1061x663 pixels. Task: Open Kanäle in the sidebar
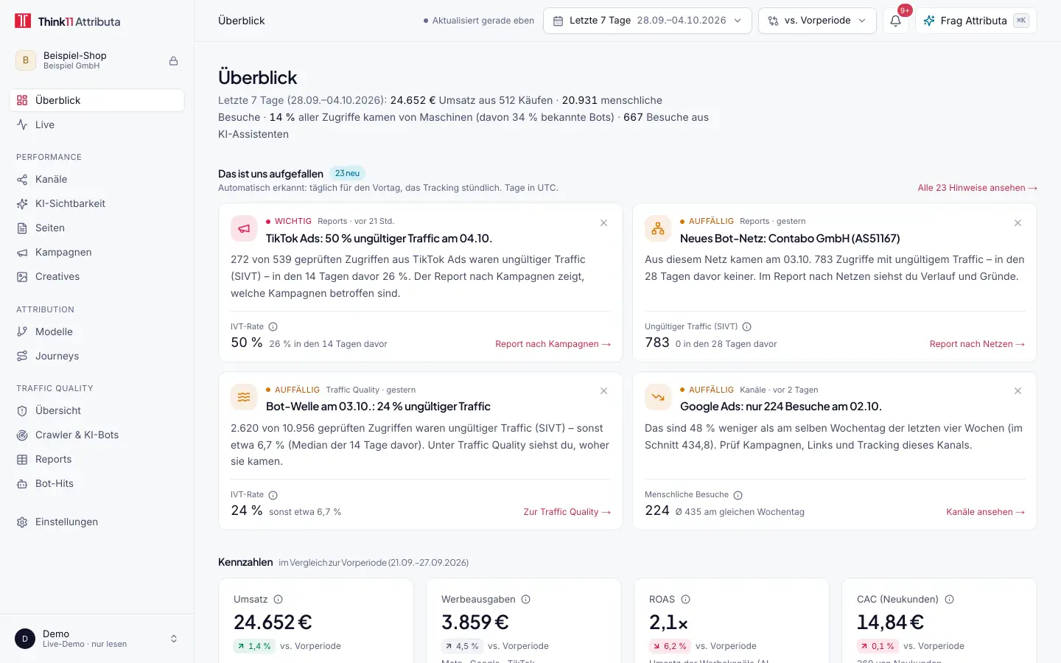(x=97, y=179)
